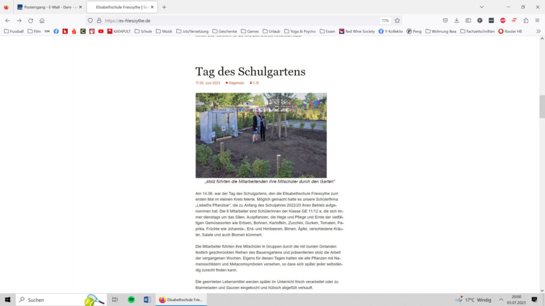Toggle the browser sidebar
Screen dimensions: 545x306
coord(468,21)
